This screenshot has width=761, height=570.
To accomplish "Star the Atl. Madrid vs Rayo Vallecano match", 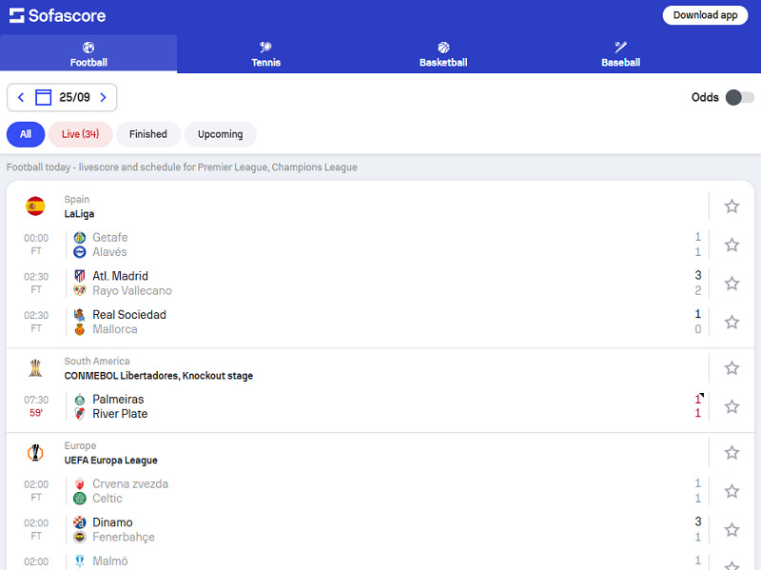I will pyautogui.click(x=732, y=284).
